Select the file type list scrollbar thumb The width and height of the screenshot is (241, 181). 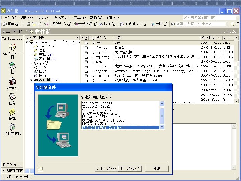[x=162, y=116]
